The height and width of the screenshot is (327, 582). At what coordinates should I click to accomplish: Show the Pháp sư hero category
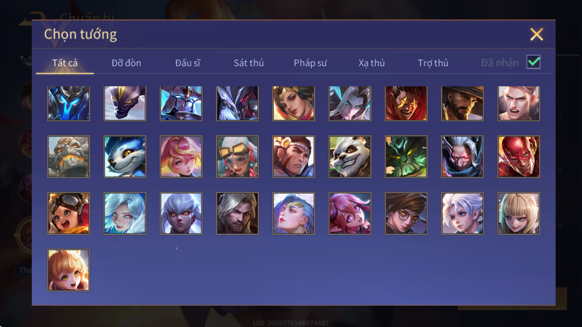click(310, 63)
